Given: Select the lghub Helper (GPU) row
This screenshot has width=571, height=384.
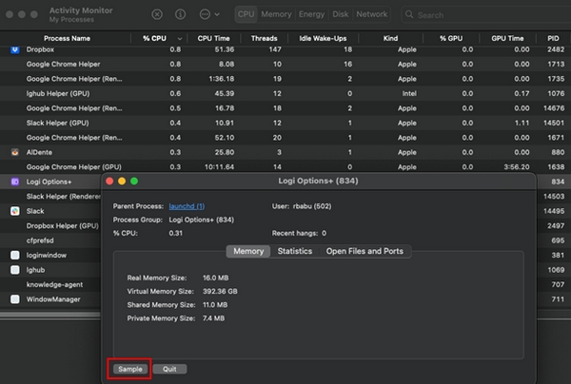Looking at the screenshot, I should tap(285, 93).
